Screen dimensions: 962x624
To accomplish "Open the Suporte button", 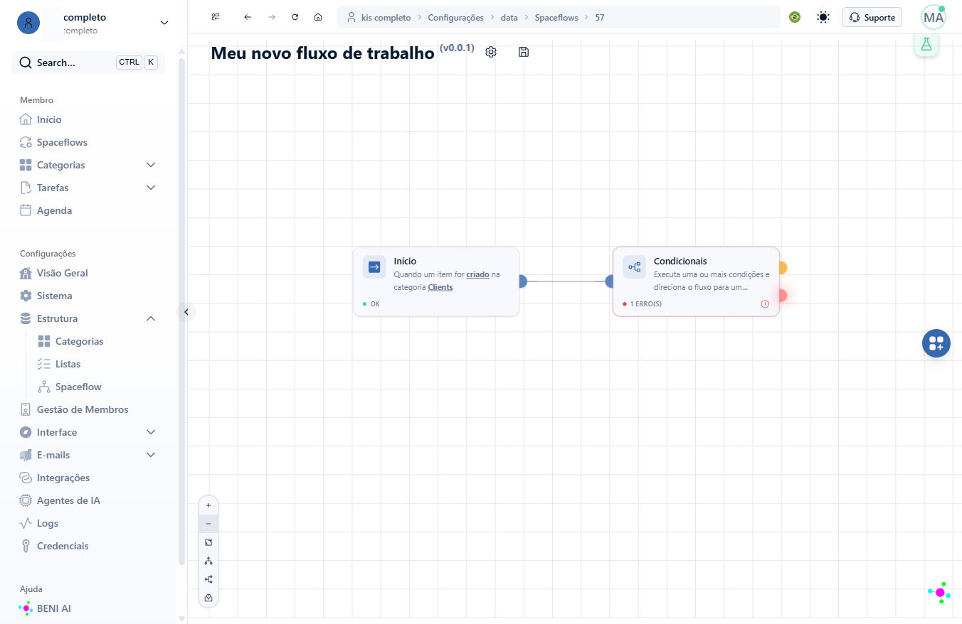I will 872,17.
